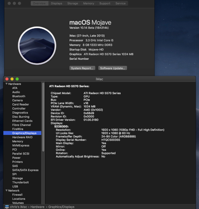Switch to the Support tab
This screenshot has width=199, height=209.
[105, 3]
